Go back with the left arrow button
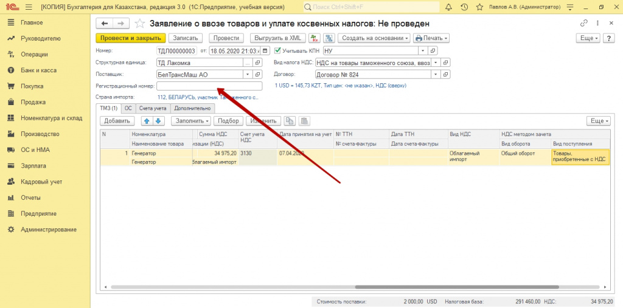Screen dimensions: 623x308 [105, 24]
